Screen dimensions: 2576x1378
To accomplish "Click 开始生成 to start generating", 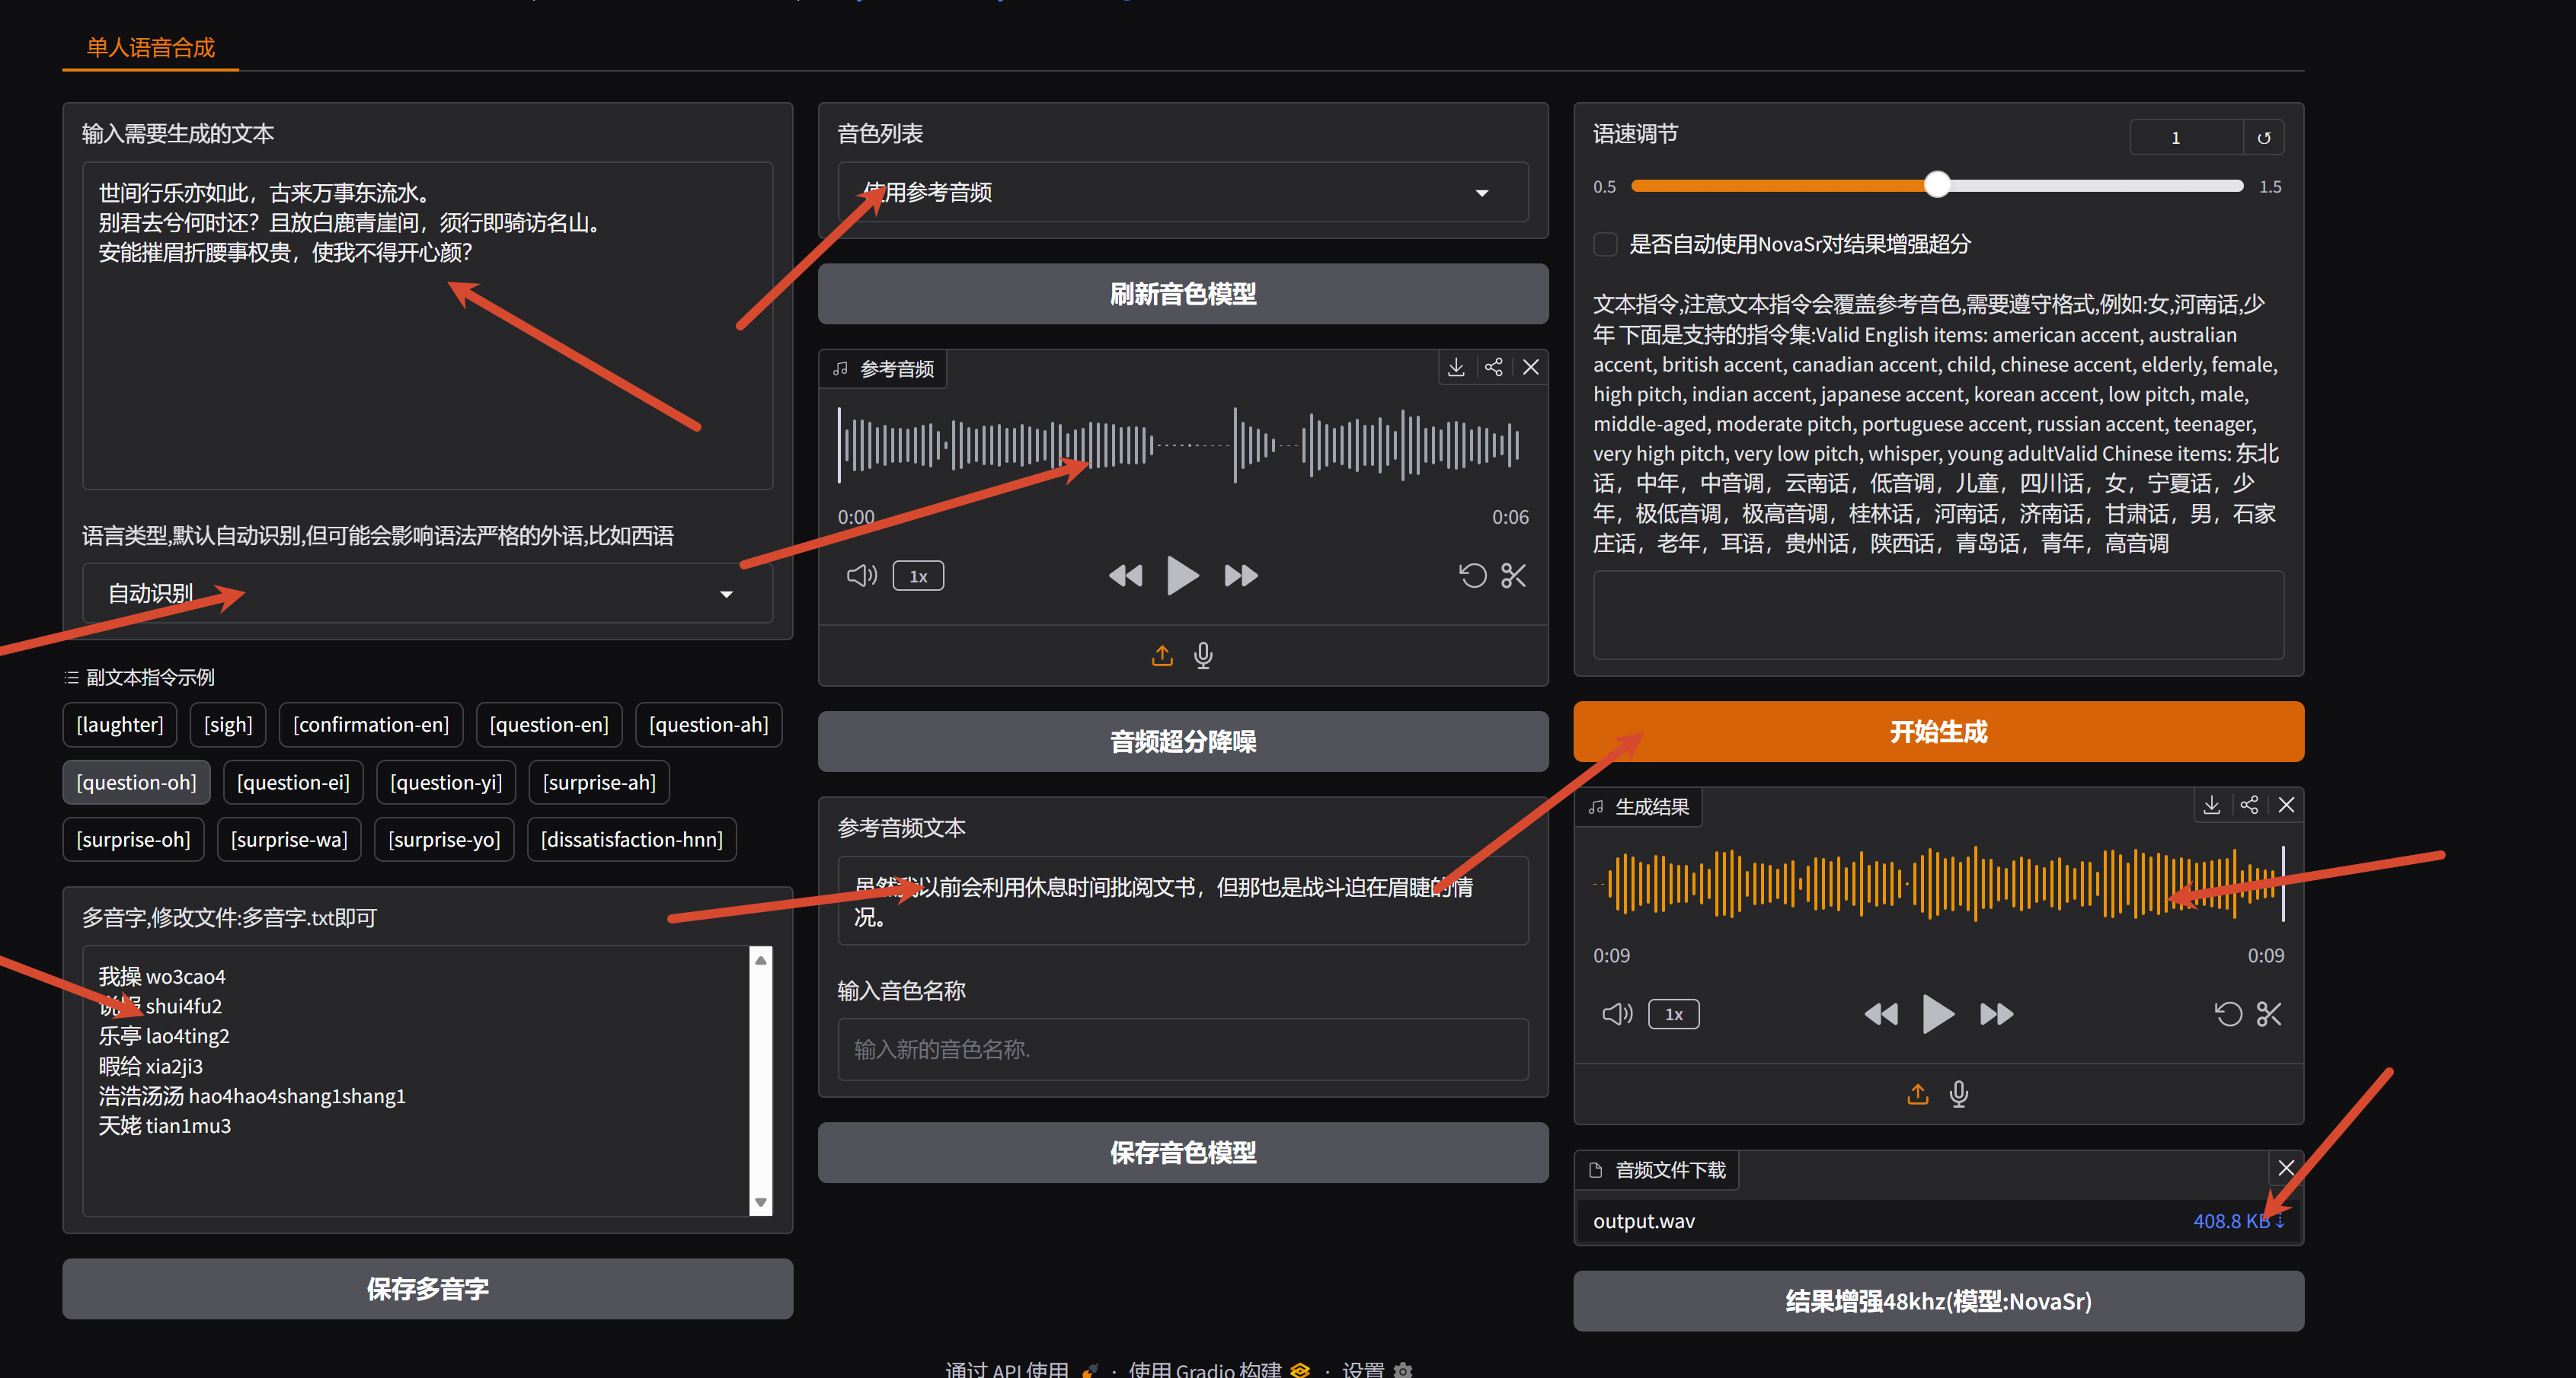I will coord(1937,730).
